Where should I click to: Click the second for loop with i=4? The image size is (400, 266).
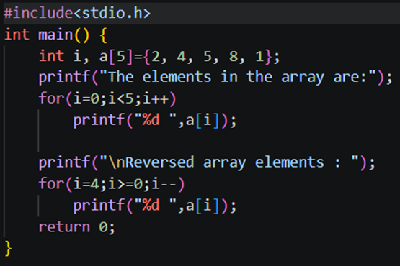coord(112,184)
